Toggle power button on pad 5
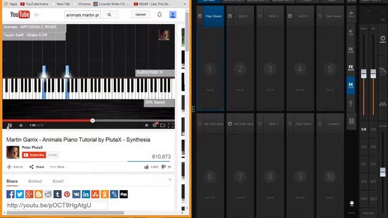 319,16
